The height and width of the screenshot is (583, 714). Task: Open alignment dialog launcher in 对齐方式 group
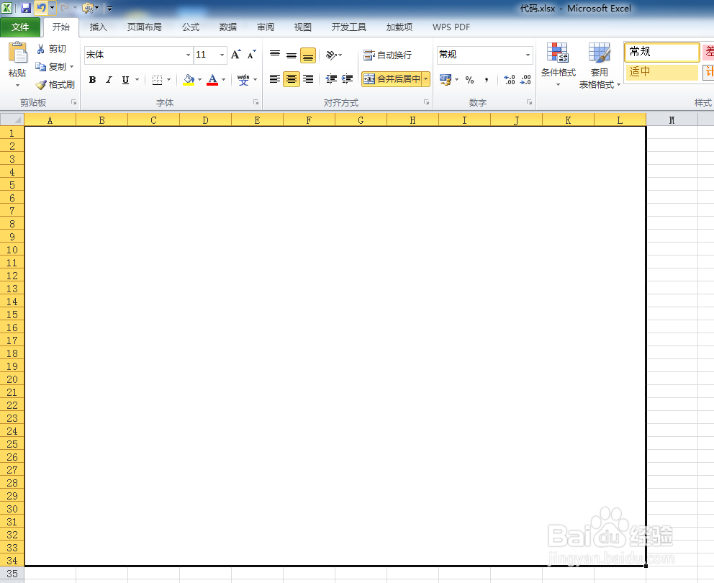(427, 102)
